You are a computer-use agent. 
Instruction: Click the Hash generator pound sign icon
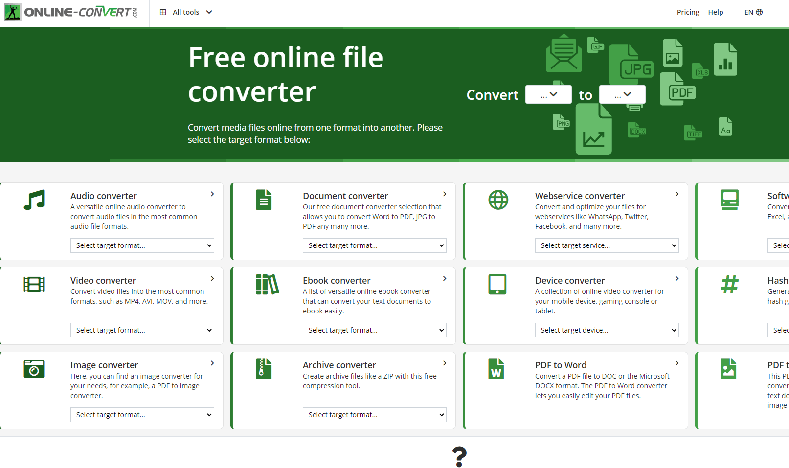[729, 284]
